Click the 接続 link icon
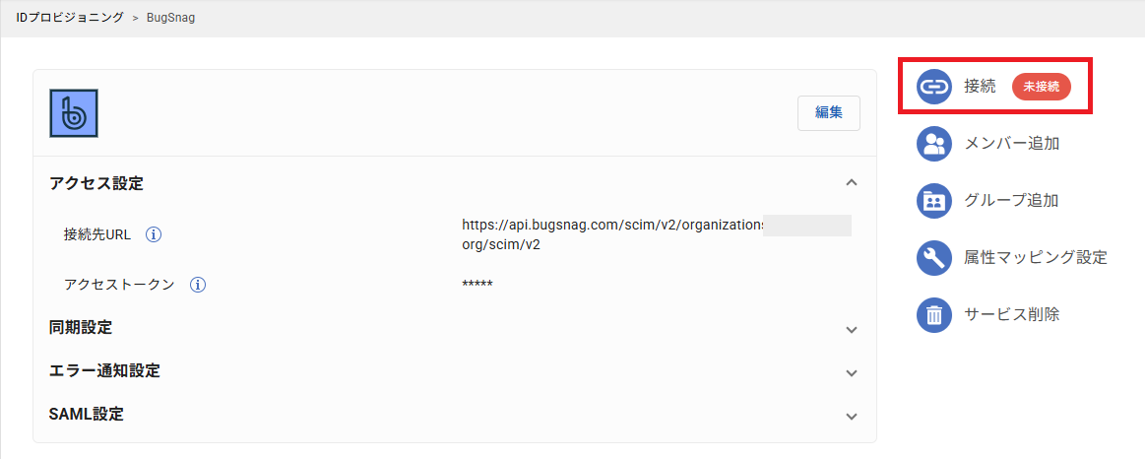Screen dimensions: 1145x459 coord(934,87)
